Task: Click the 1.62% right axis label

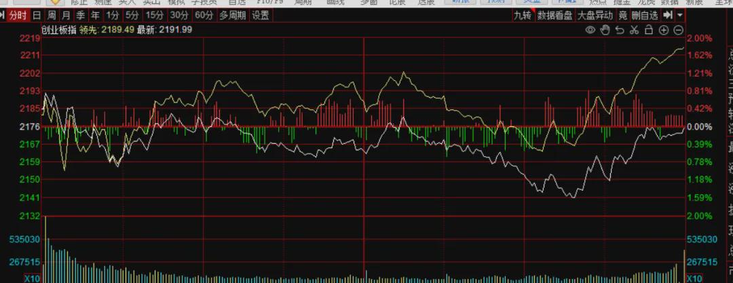Action: click(x=700, y=55)
